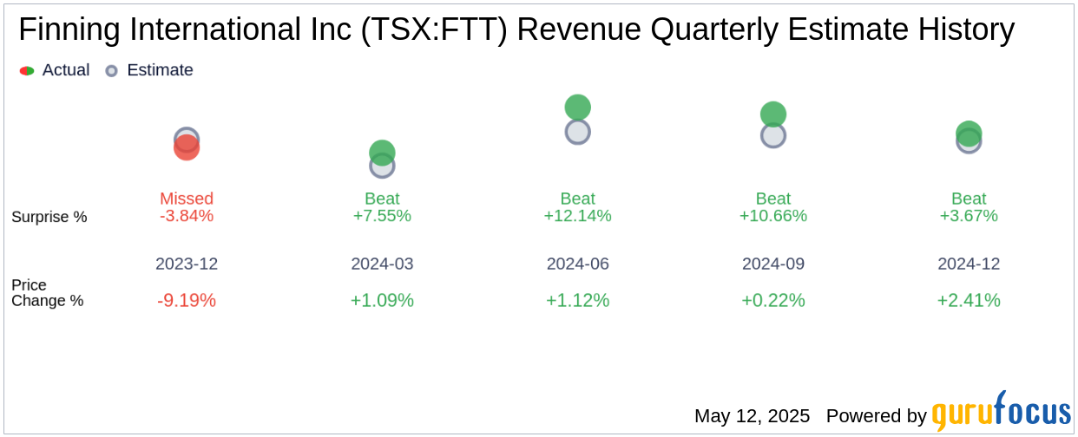Screen dimensions: 1078x437
Task: Select the 2024-03 quarter label
Action: (x=382, y=264)
